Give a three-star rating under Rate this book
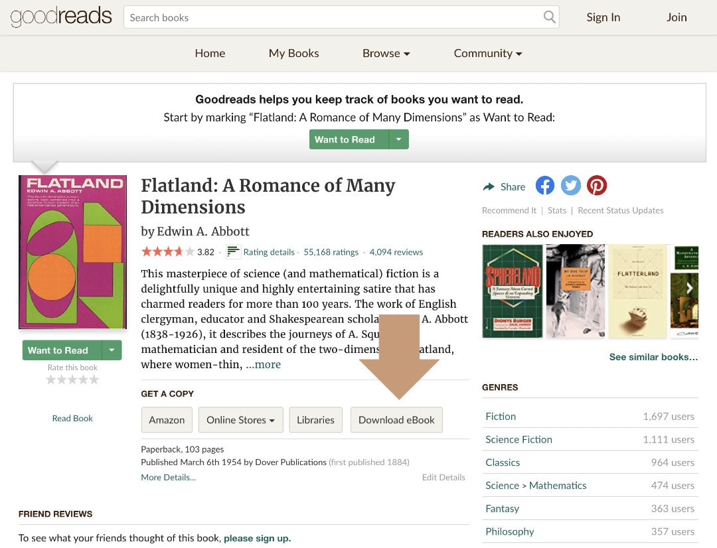The width and height of the screenshot is (717, 548). click(72, 378)
